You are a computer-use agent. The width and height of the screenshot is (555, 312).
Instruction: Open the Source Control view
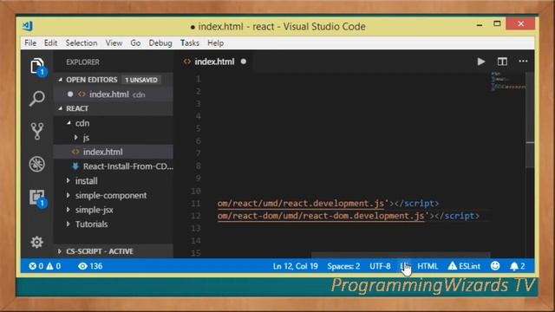point(37,131)
